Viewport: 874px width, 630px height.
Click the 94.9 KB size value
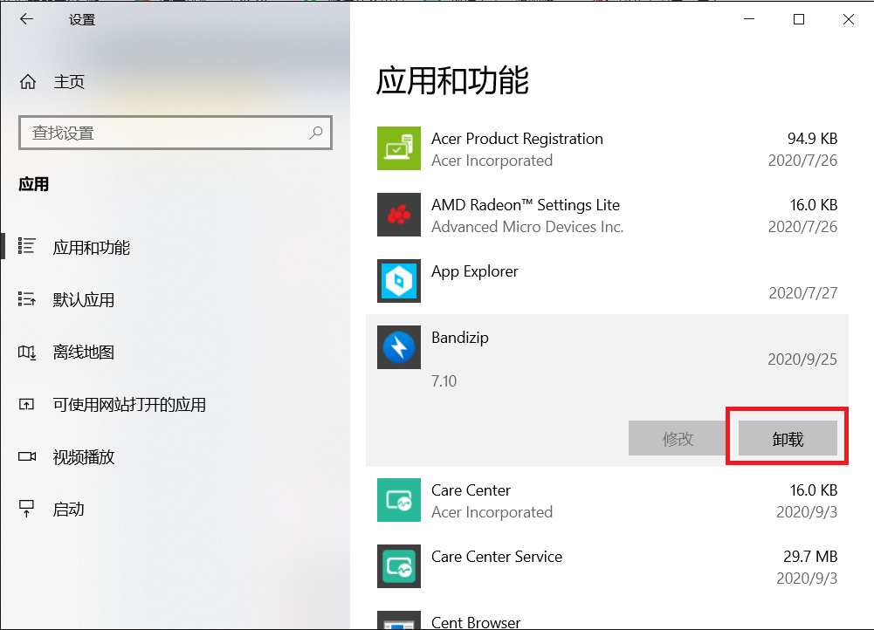812,138
